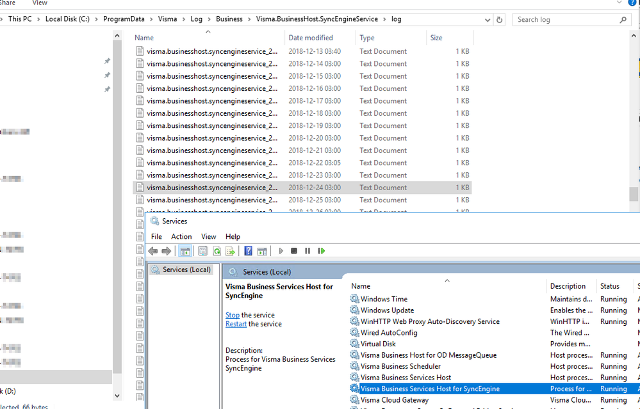The width and height of the screenshot is (640, 409).
Task: Click gear icon beside Wired AutoConfig
Action: click(x=355, y=333)
